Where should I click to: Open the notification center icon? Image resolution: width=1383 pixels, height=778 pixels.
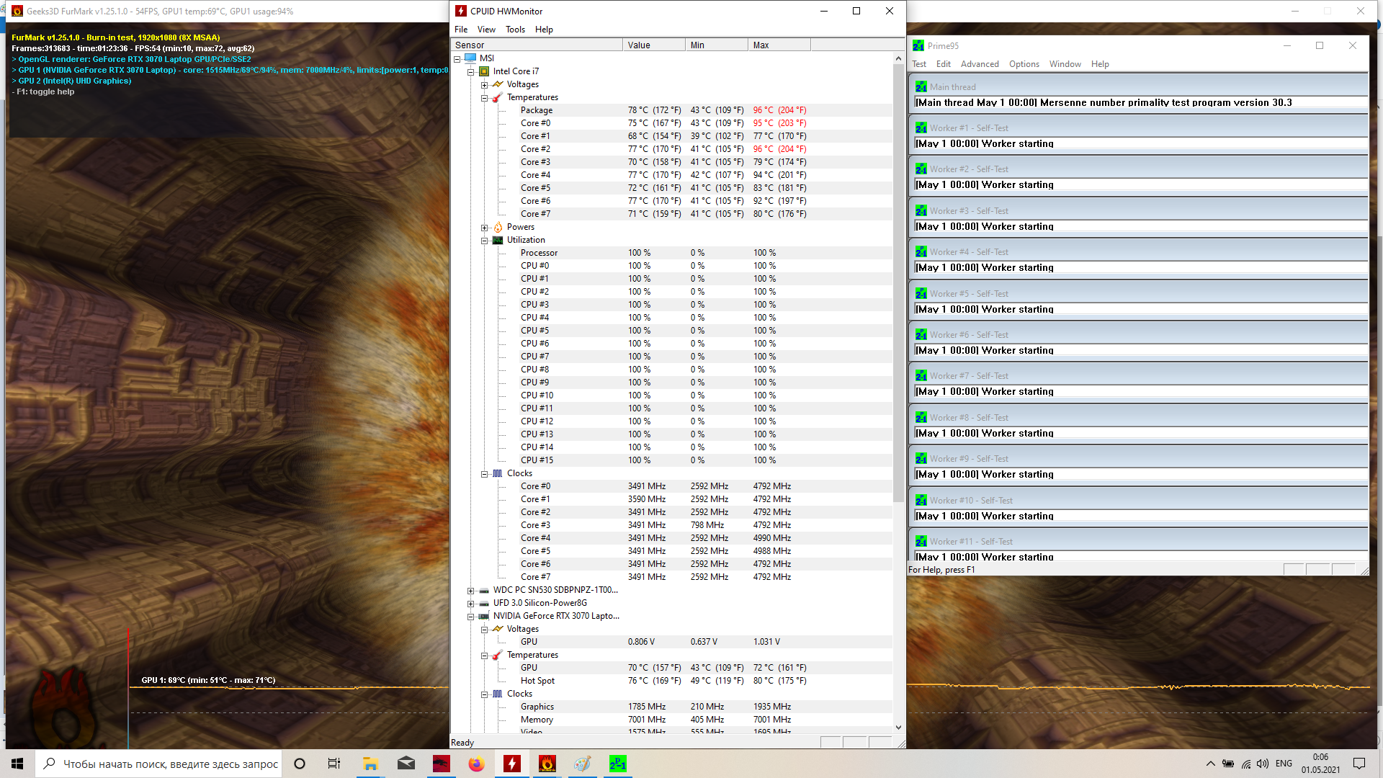1359,764
